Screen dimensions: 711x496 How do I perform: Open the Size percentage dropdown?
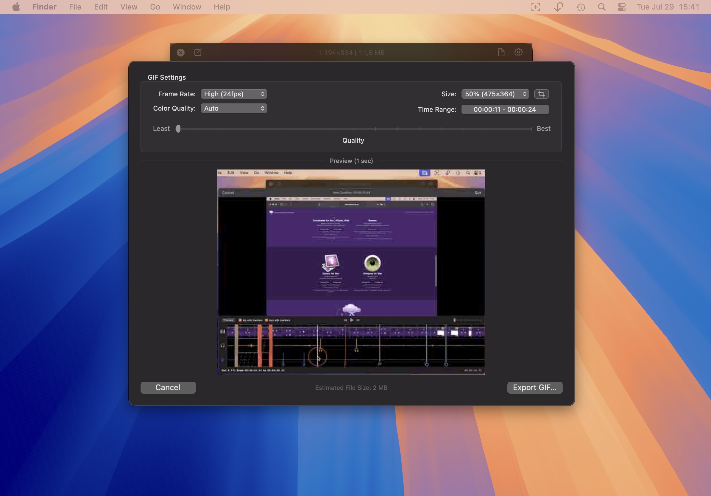click(x=495, y=94)
